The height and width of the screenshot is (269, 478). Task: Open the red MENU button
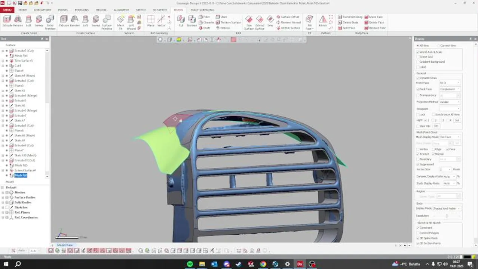[7, 10]
